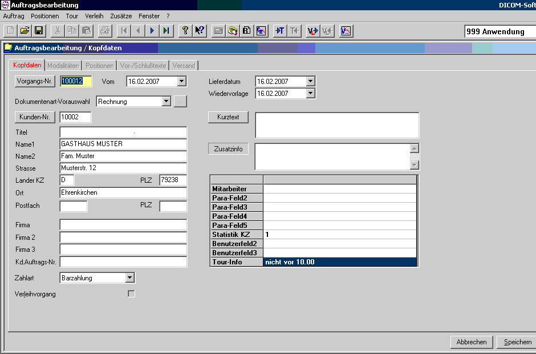Open file using folder toolbar icon
The image size is (536, 354).
(25, 31)
